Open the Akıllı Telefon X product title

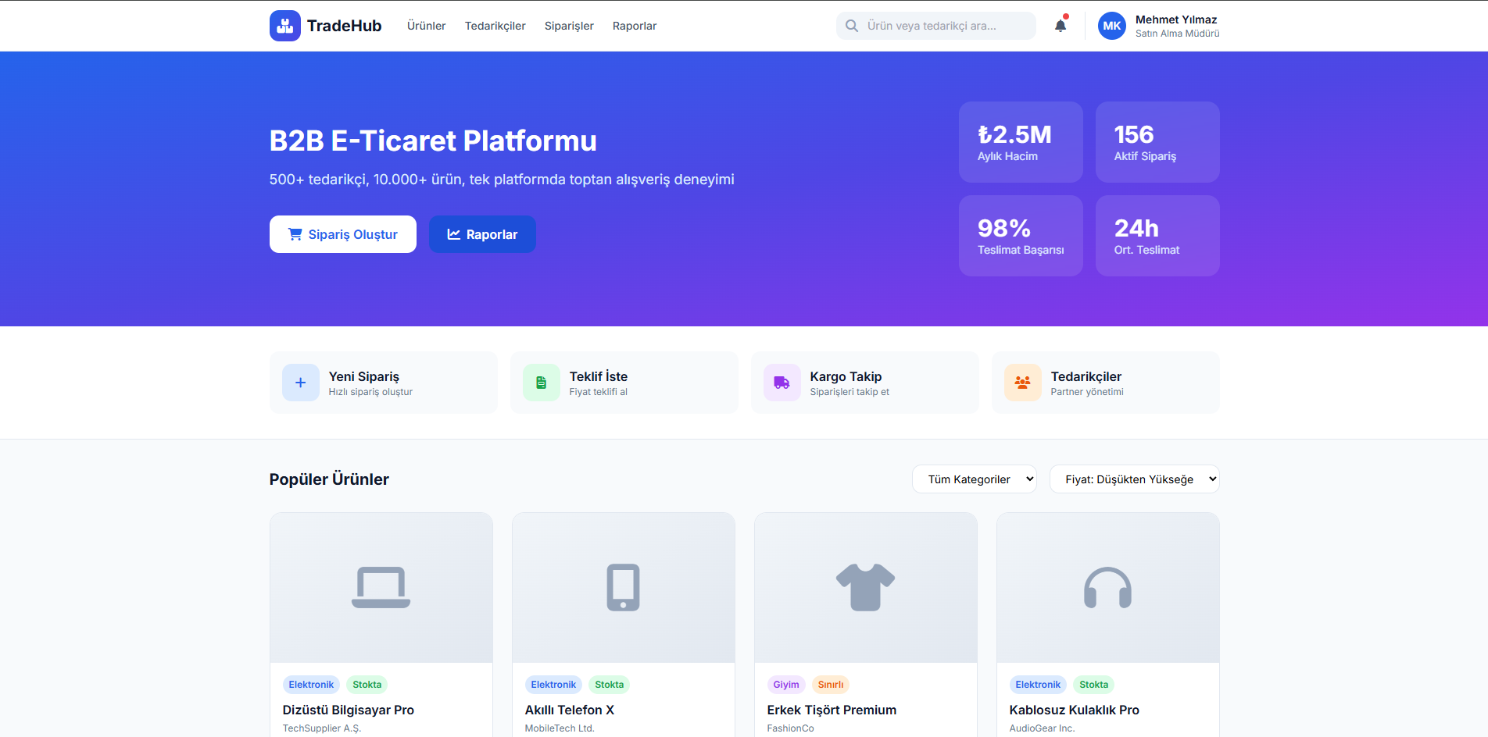point(570,710)
